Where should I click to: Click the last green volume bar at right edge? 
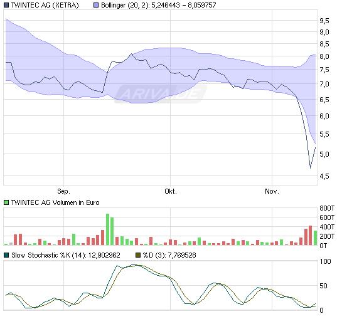(x=315, y=238)
